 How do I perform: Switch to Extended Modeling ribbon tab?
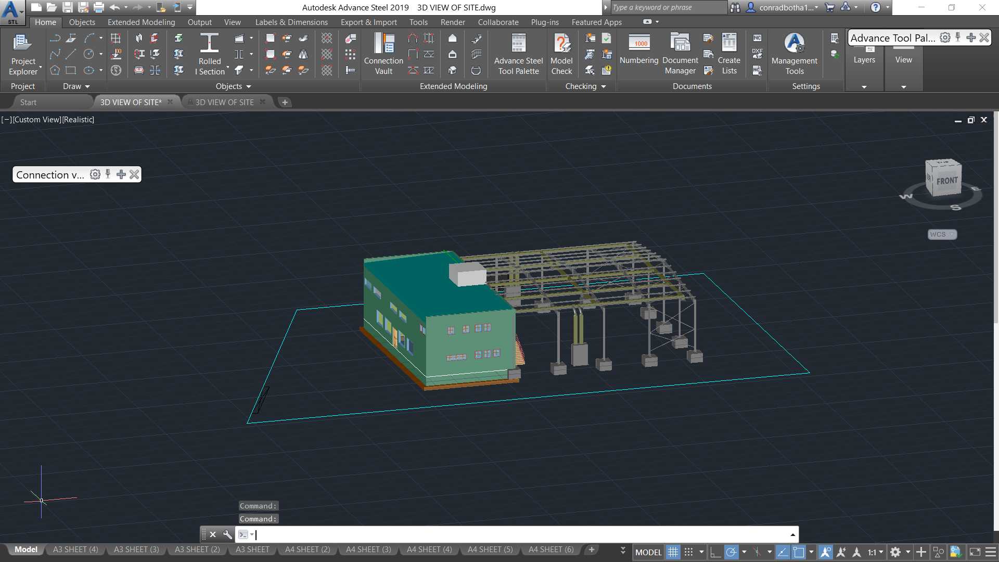tap(141, 22)
